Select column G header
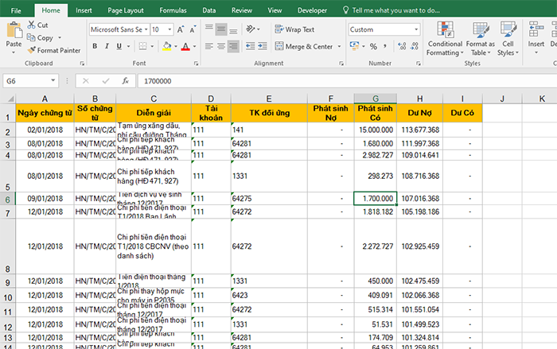Screen dimensions: 557x349 point(375,98)
